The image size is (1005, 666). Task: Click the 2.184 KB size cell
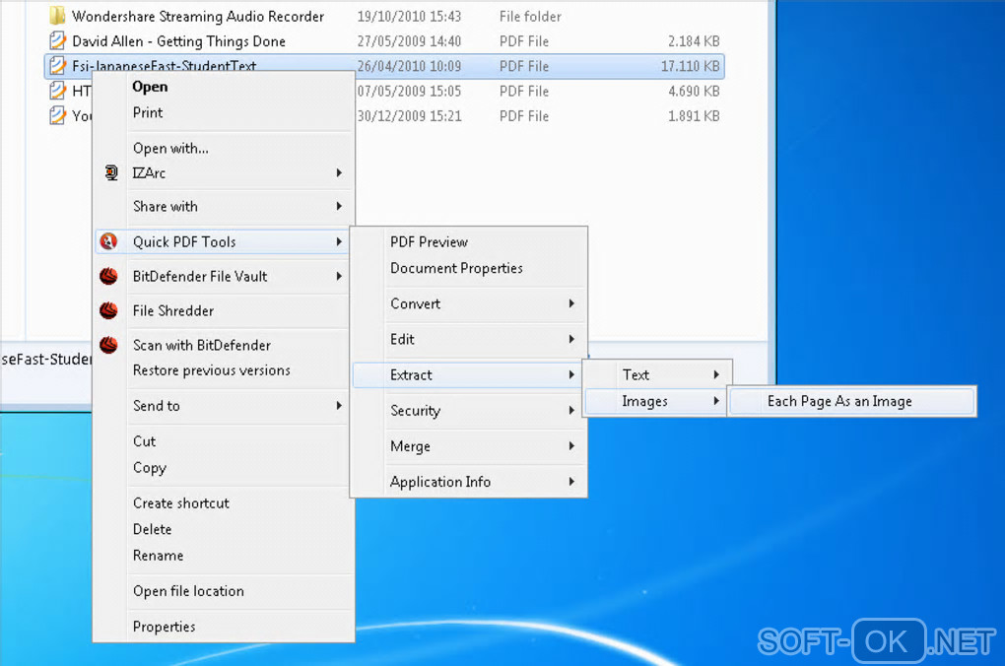(x=694, y=41)
